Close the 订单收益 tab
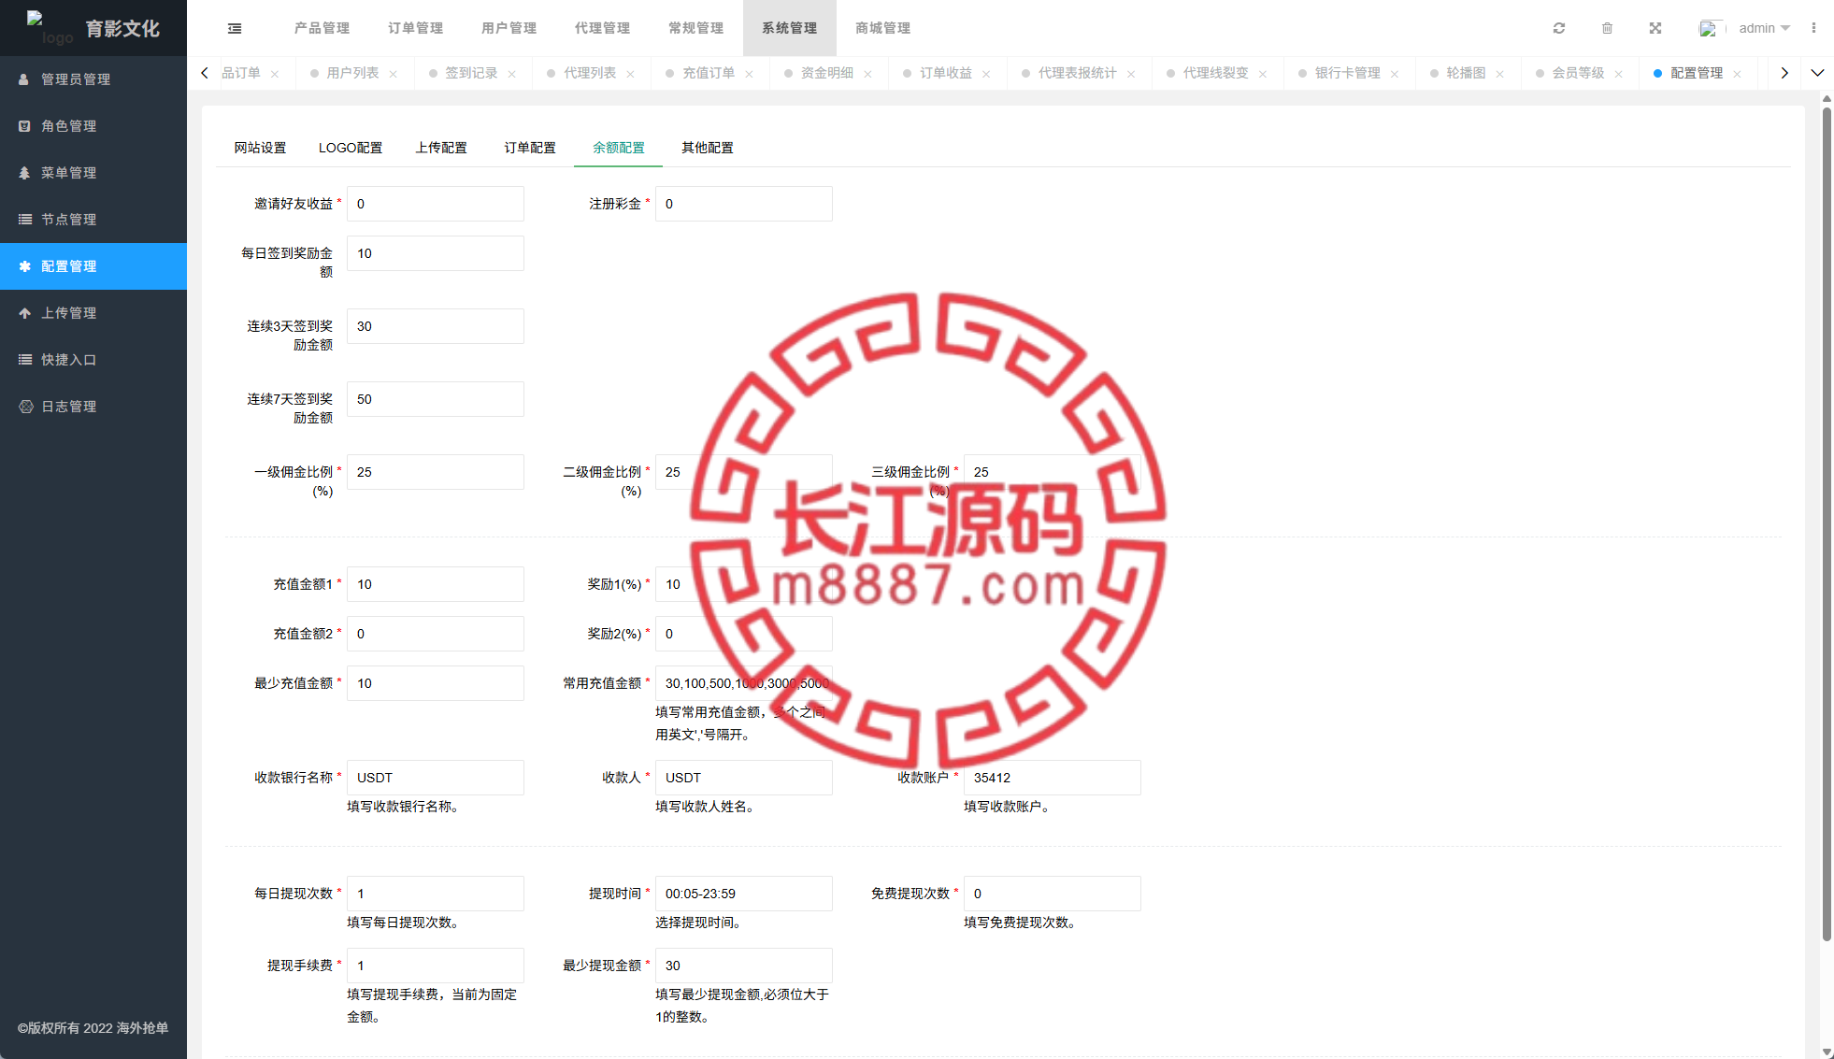This screenshot has width=1834, height=1059. [986, 74]
